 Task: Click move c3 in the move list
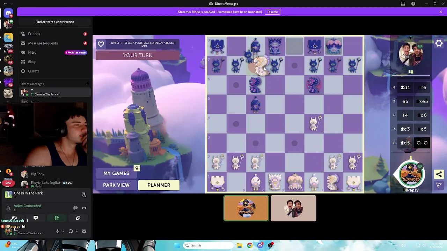pos(405,129)
